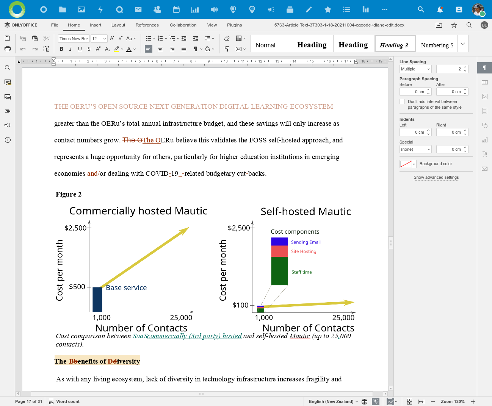
Task: Paste clipboard contents with the Paste icon
Action: [x=35, y=38]
